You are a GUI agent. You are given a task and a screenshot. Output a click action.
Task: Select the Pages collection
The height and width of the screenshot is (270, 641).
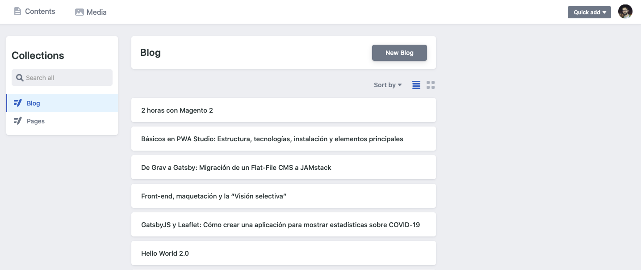pyautogui.click(x=62, y=121)
